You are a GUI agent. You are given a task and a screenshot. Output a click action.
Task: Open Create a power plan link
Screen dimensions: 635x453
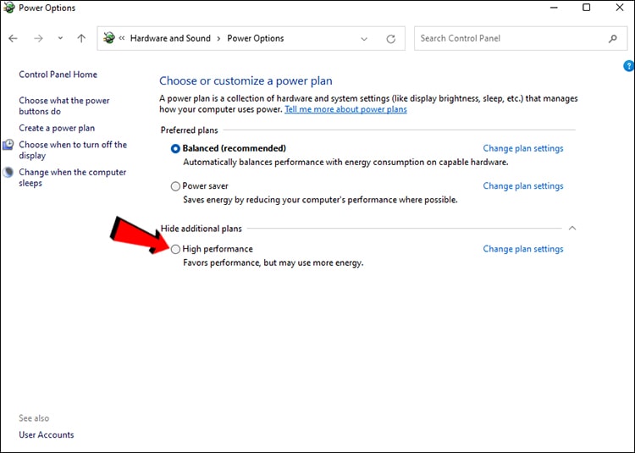tap(57, 128)
